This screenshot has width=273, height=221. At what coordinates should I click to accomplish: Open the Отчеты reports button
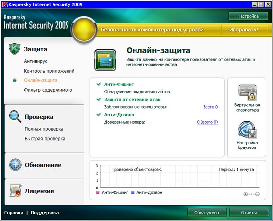point(249,213)
